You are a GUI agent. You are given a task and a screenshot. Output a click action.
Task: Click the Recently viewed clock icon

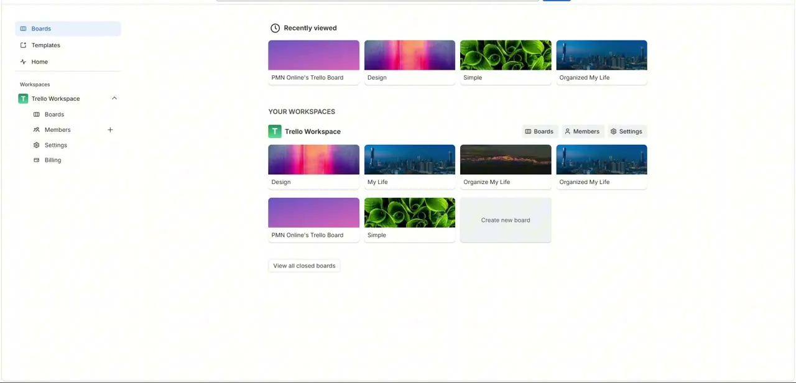pyautogui.click(x=275, y=28)
